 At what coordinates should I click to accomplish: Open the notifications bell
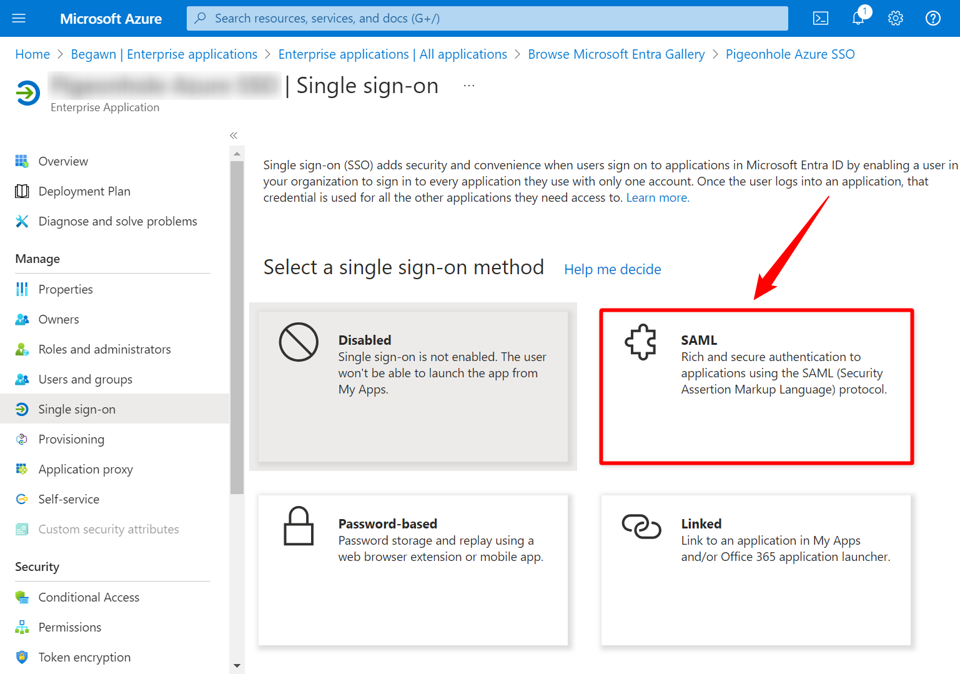(x=859, y=18)
